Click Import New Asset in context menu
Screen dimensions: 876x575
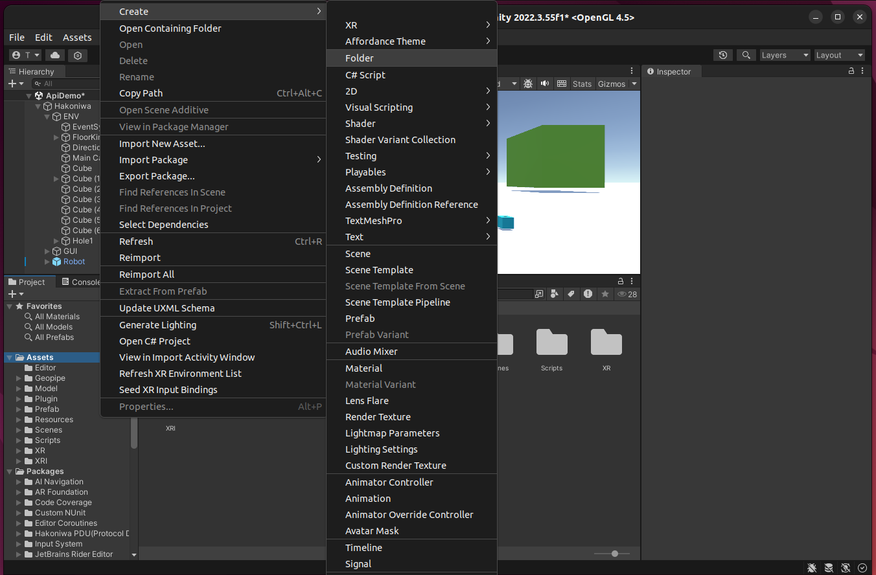(x=213, y=144)
